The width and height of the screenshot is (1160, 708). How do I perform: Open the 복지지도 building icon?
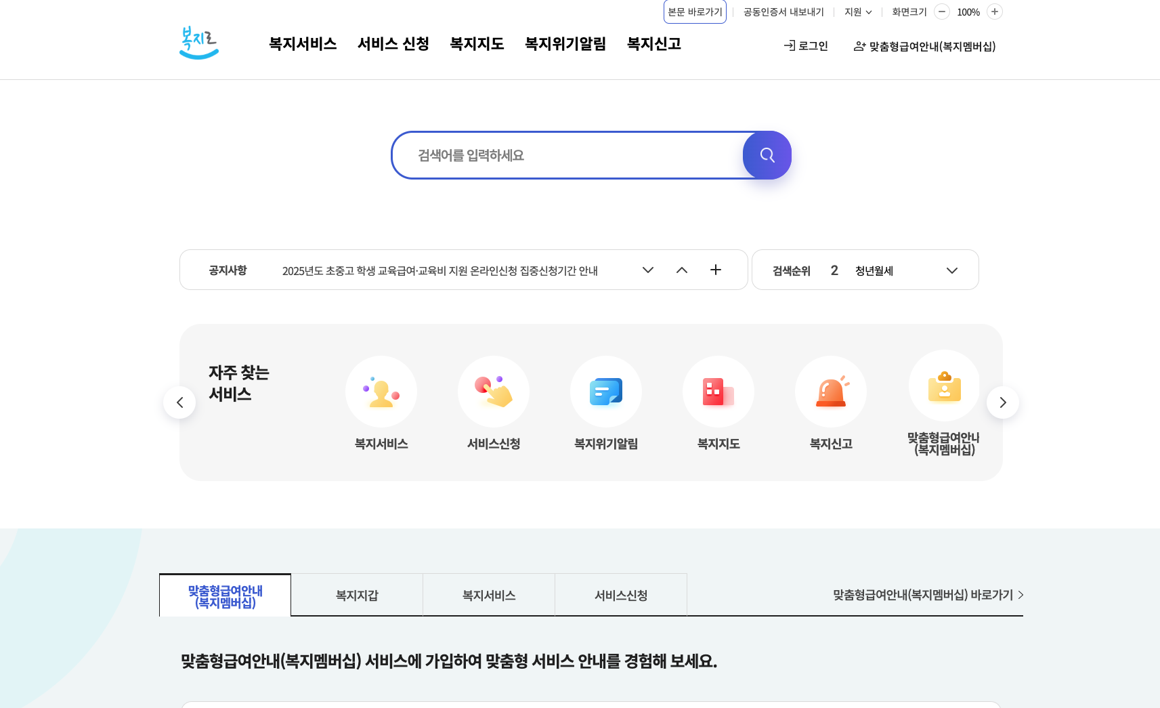(718, 392)
